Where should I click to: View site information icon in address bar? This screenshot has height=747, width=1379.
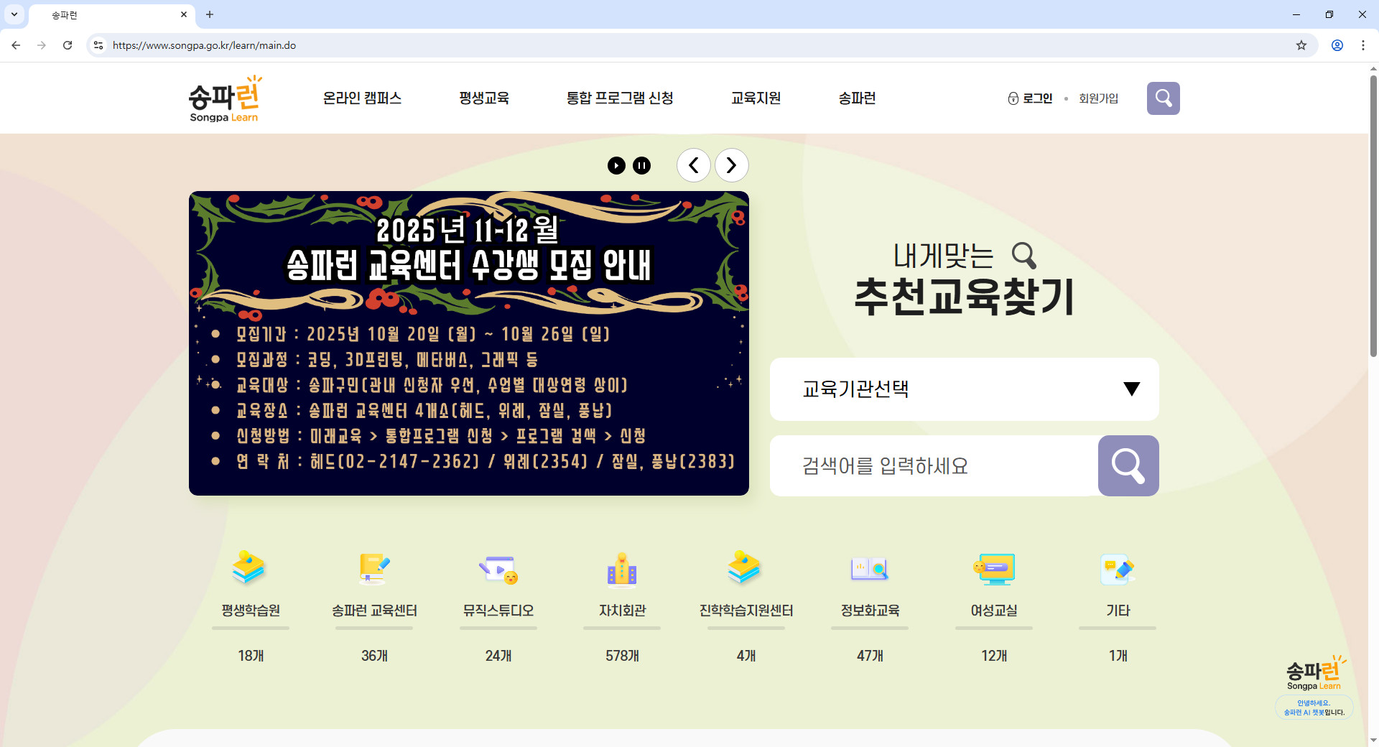(98, 45)
